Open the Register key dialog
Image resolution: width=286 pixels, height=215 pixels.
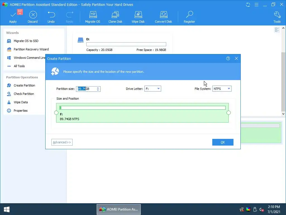(x=189, y=17)
